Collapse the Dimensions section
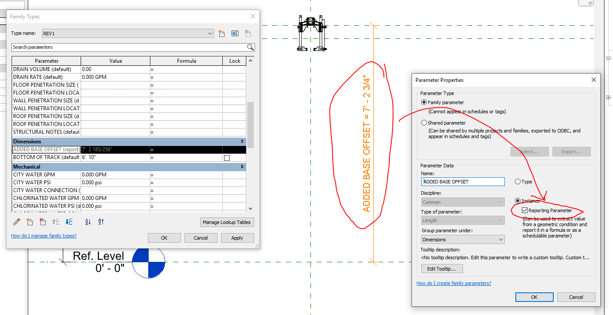613x315 pixels. click(x=243, y=141)
